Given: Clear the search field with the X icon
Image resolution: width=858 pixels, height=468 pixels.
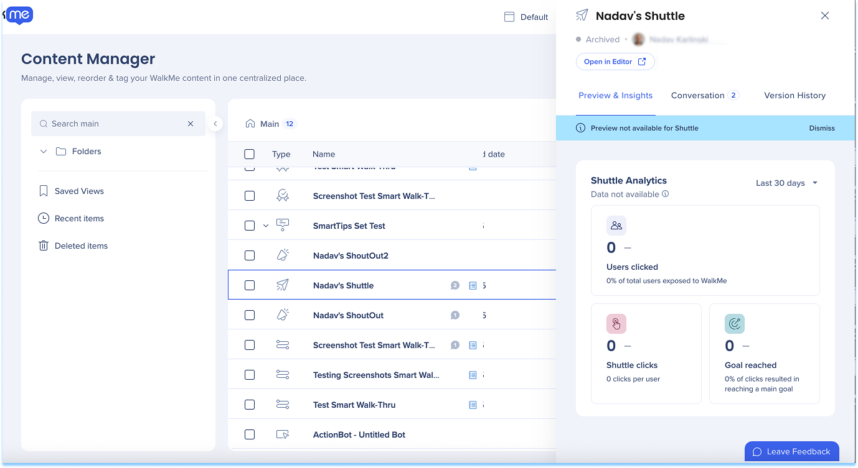Looking at the screenshot, I should click(x=191, y=124).
